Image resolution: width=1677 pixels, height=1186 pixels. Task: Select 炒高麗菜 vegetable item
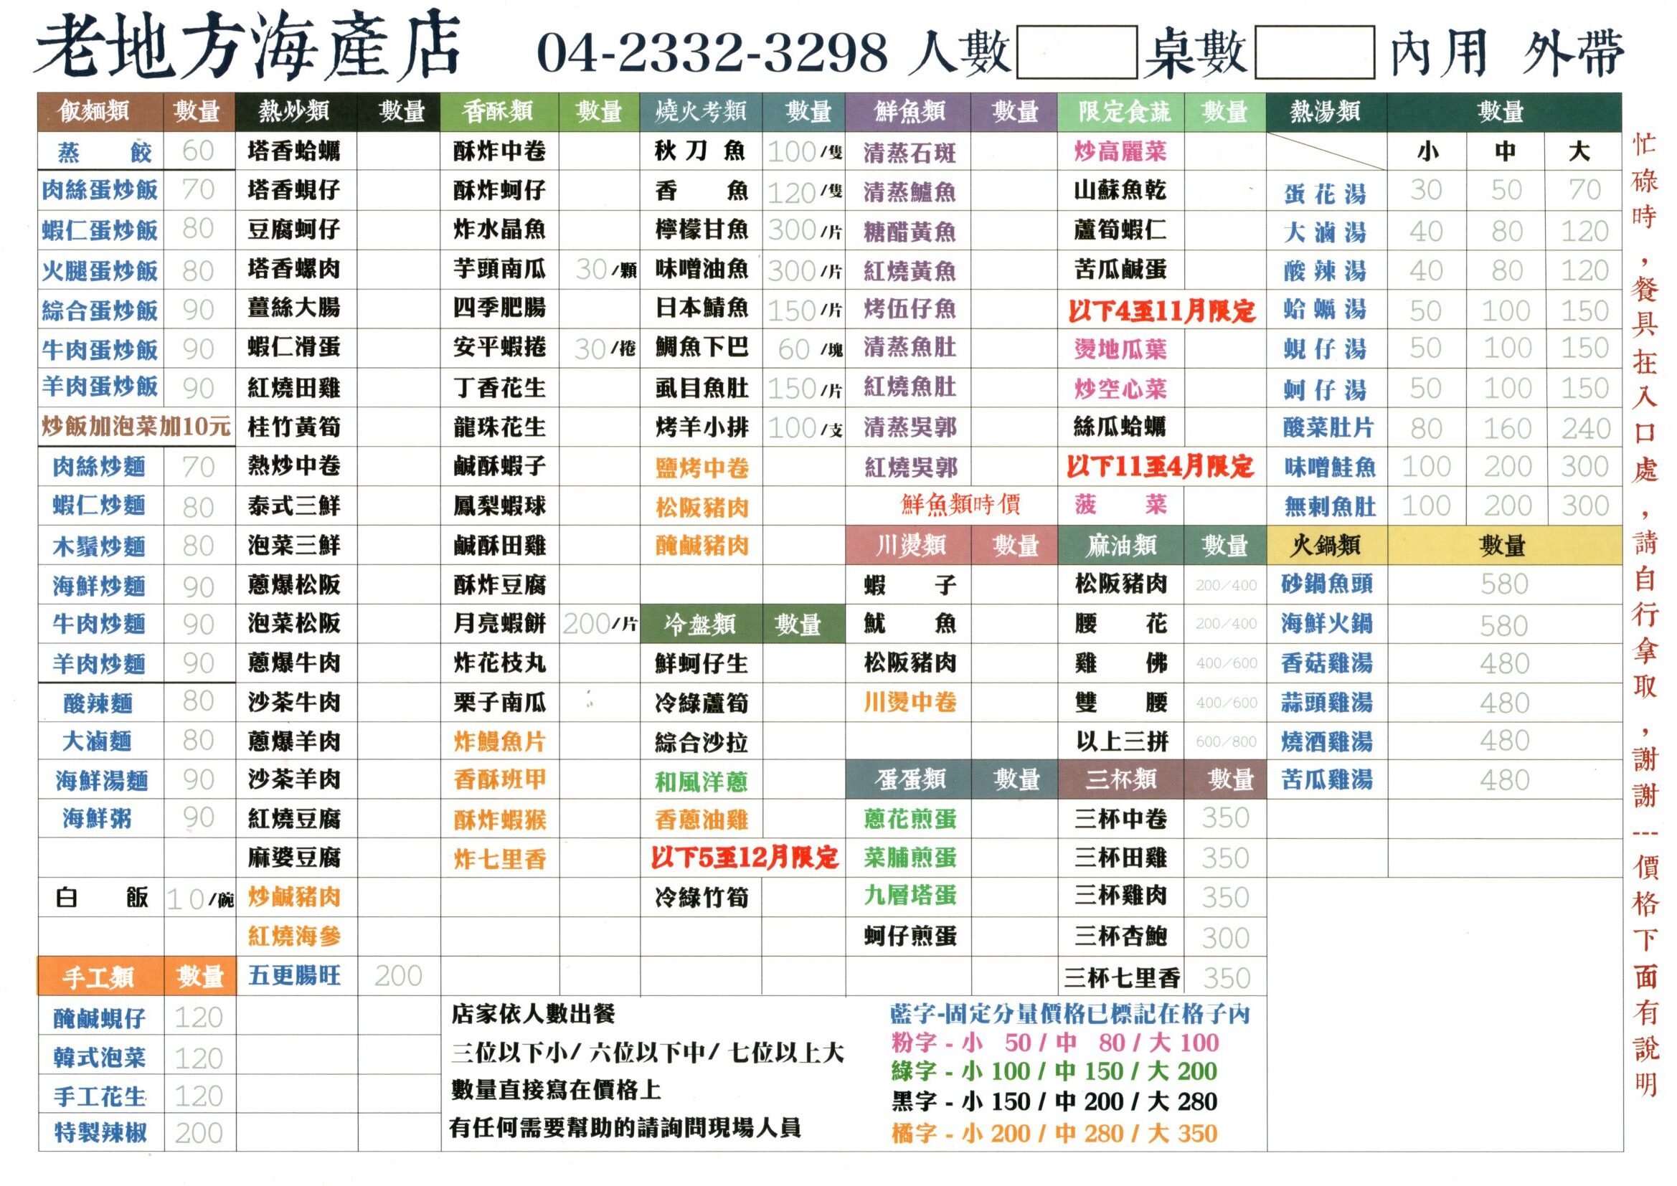click(x=1120, y=151)
